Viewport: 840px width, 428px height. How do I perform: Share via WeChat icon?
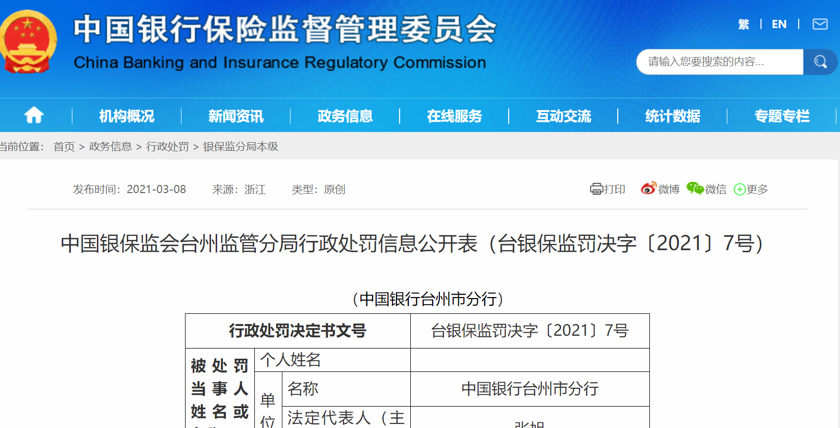[x=695, y=189]
